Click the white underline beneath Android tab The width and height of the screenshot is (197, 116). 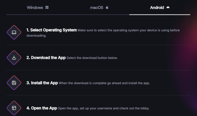coord(160,15)
